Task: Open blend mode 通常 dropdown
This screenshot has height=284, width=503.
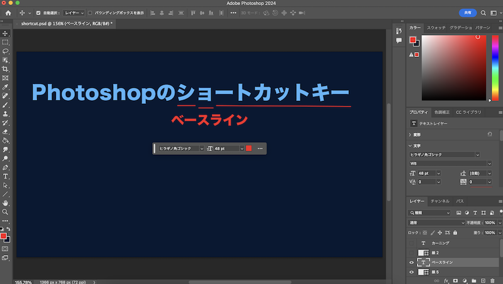Action: click(436, 223)
